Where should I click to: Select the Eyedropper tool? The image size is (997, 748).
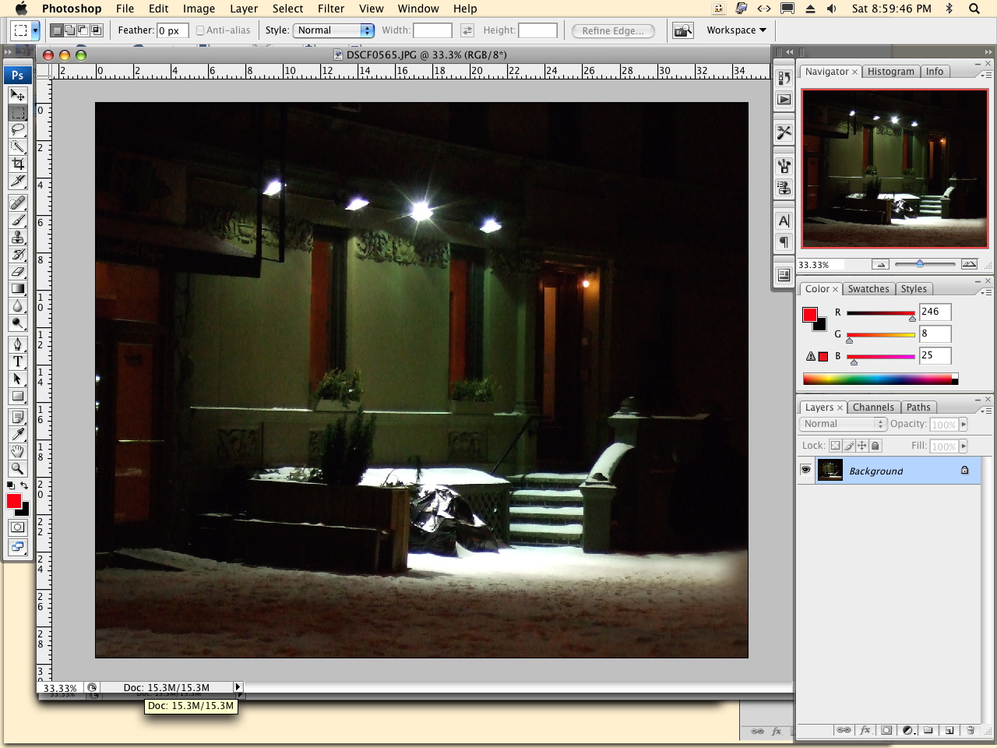click(17, 435)
